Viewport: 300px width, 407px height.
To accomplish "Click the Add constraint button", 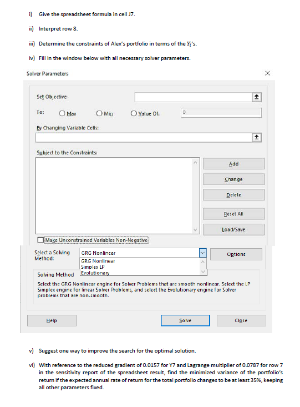I will (x=233, y=164).
